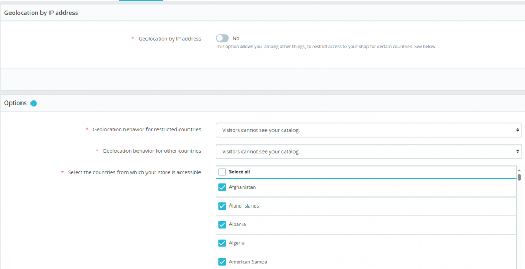
Task: Open restricted countries behavior dropdown
Action: coord(369,130)
